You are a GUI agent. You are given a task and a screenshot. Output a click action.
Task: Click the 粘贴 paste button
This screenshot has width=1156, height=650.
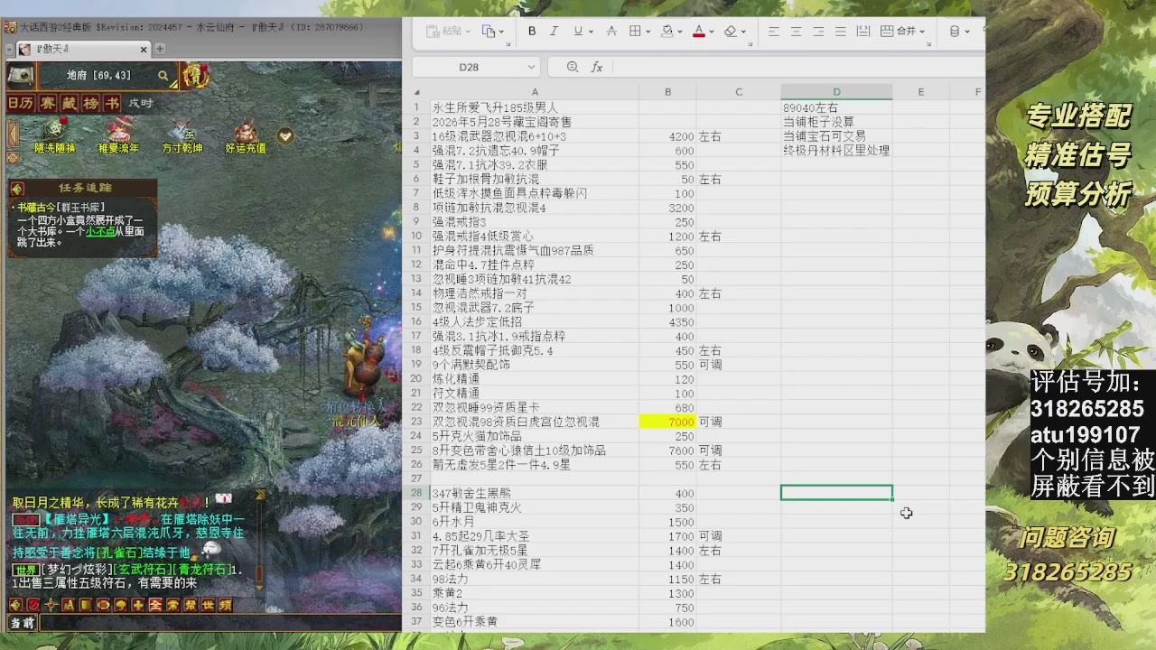point(443,31)
